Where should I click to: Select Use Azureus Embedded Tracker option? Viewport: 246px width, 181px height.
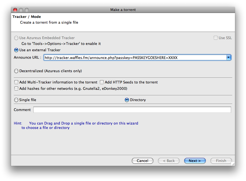point(17,38)
